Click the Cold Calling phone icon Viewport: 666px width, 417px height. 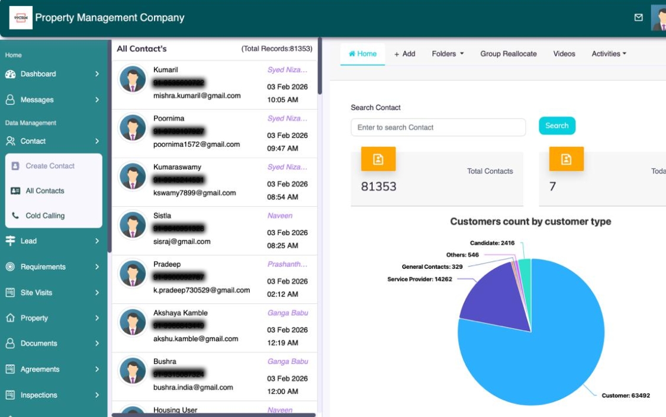click(17, 215)
